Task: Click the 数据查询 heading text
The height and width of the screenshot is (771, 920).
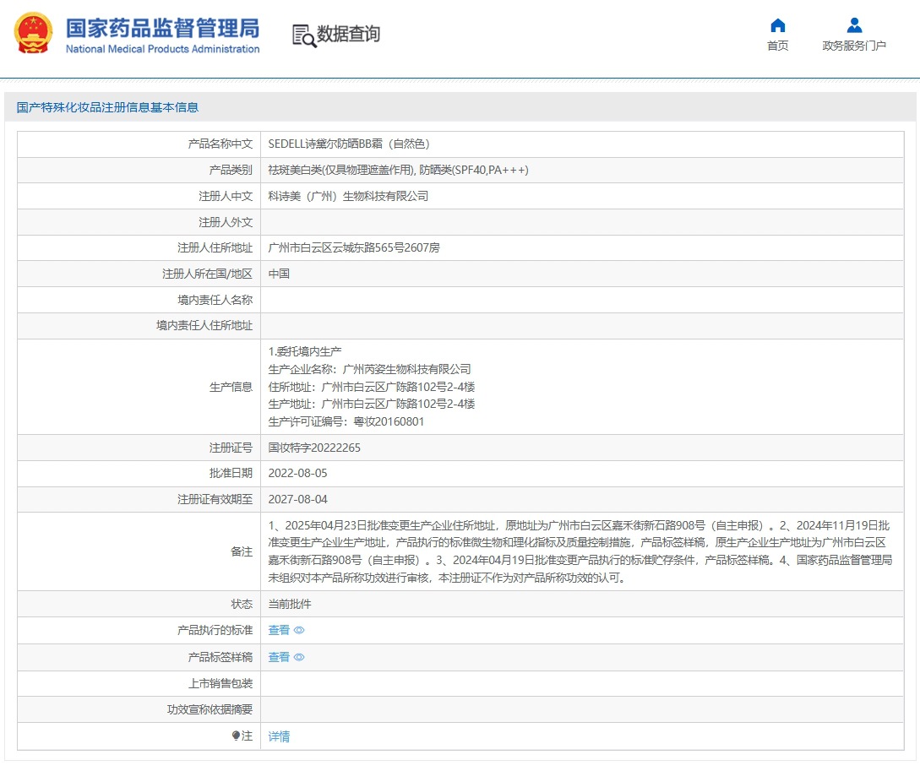Action: (x=348, y=34)
